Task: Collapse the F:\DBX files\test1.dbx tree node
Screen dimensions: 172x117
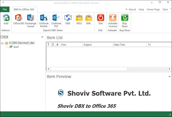Action: point(2,43)
